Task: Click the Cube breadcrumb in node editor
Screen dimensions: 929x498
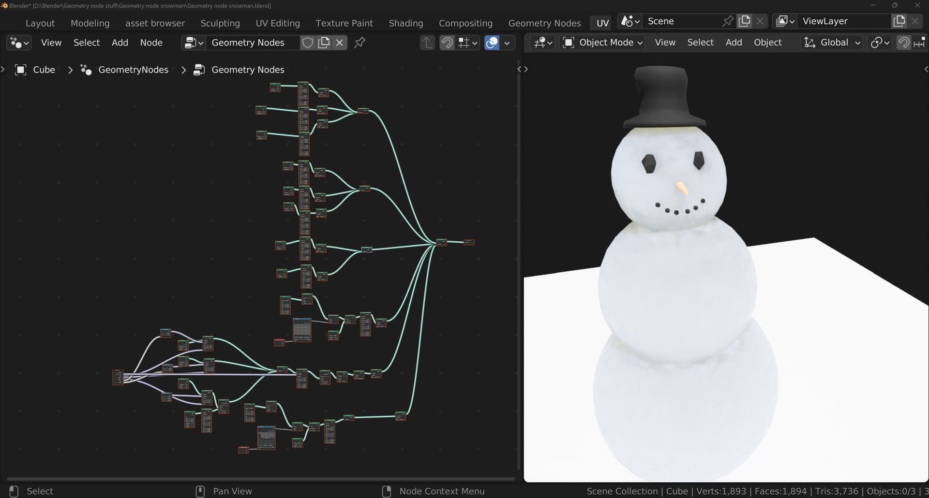Action: [x=44, y=70]
